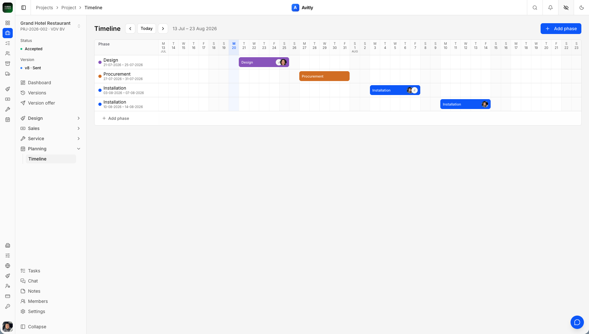Open the Versions menu item

[51, 93]
